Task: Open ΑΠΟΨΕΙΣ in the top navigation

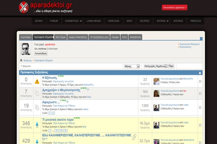Action: coord(178,21)
